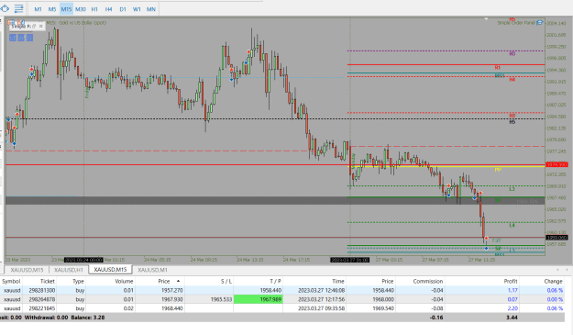Click highlighted date 2023.03.24 00:00 on time axis
Image resolution: width=573 pixels, height=335 pixels.
(83, 260)
